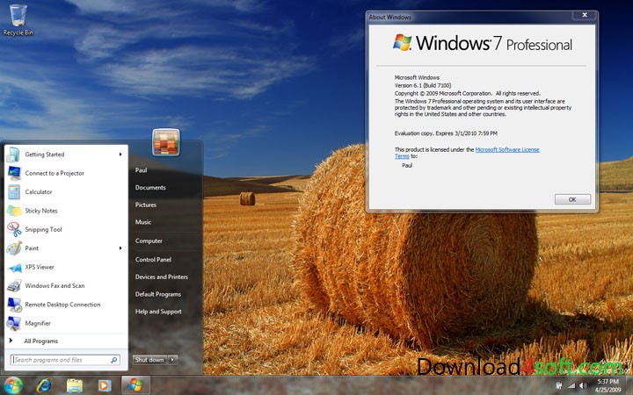Close the About Windows dialog
The height and width of the screenshot is (395, 633).
585,15
